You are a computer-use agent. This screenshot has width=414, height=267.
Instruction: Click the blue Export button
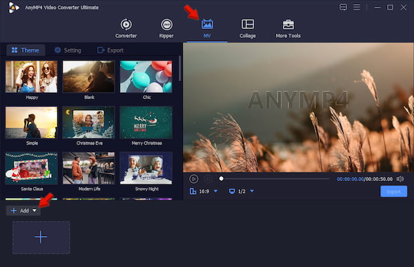[394, 191]
